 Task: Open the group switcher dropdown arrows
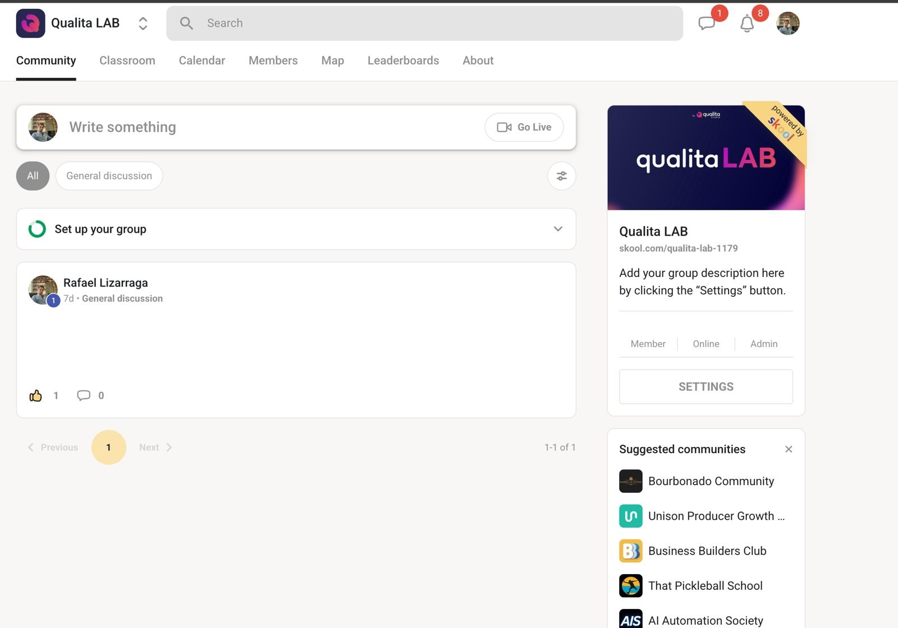pyautogui.click(x=143, y=24)
